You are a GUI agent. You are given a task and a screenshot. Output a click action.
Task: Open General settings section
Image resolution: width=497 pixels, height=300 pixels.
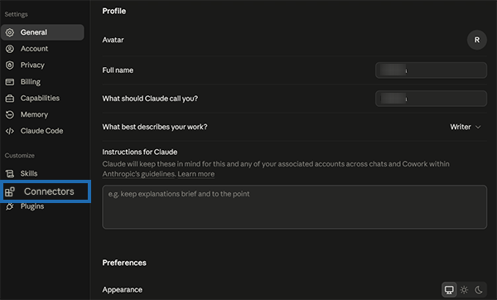point(42,32)
